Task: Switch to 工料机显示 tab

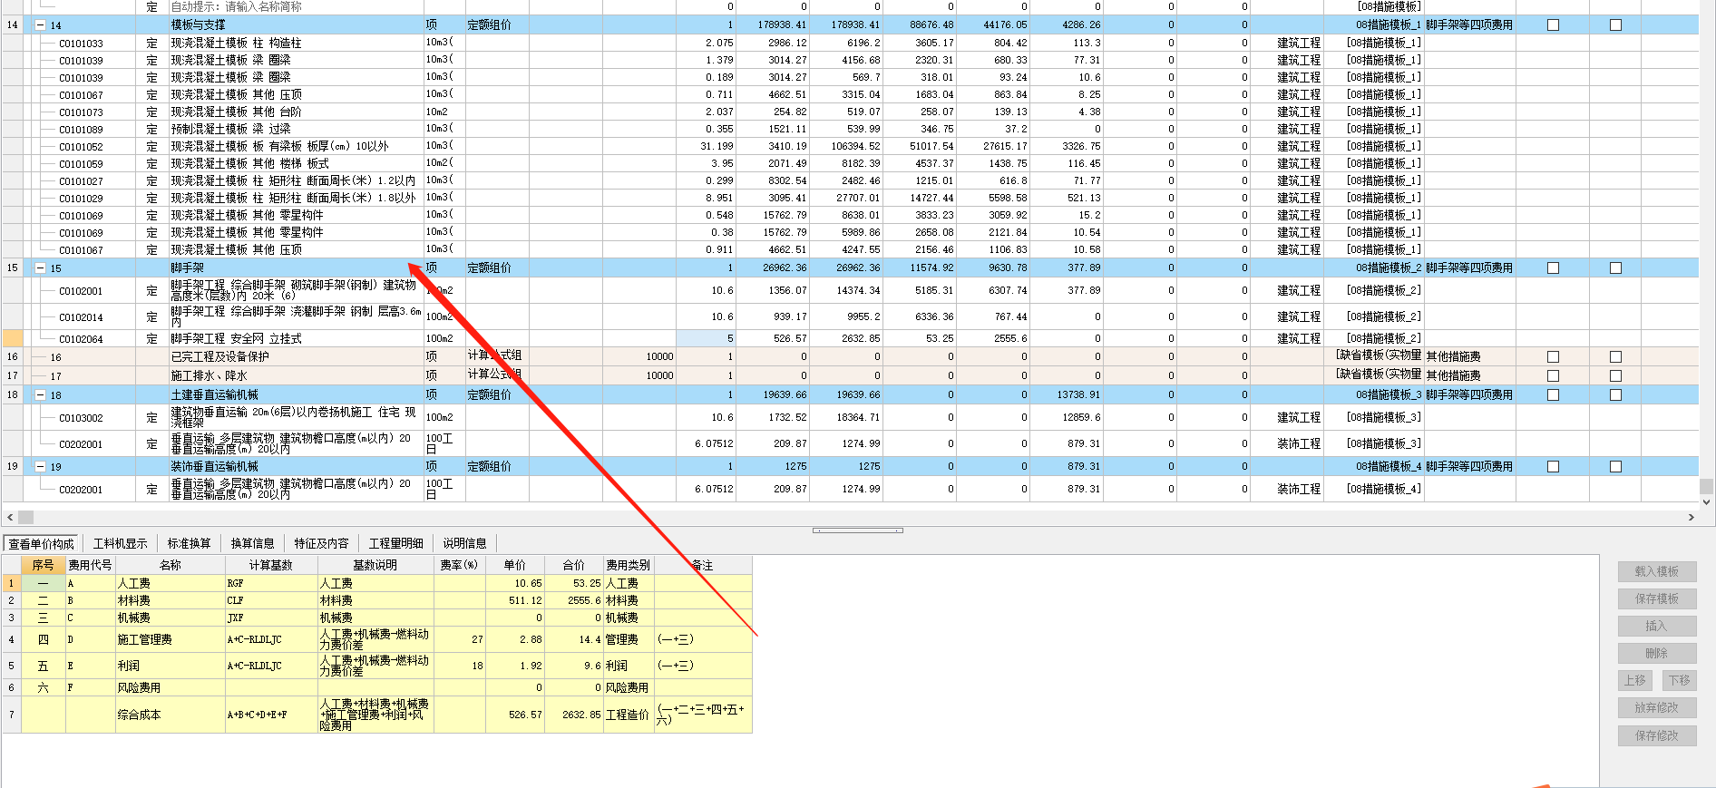Action: pos(120,544)
